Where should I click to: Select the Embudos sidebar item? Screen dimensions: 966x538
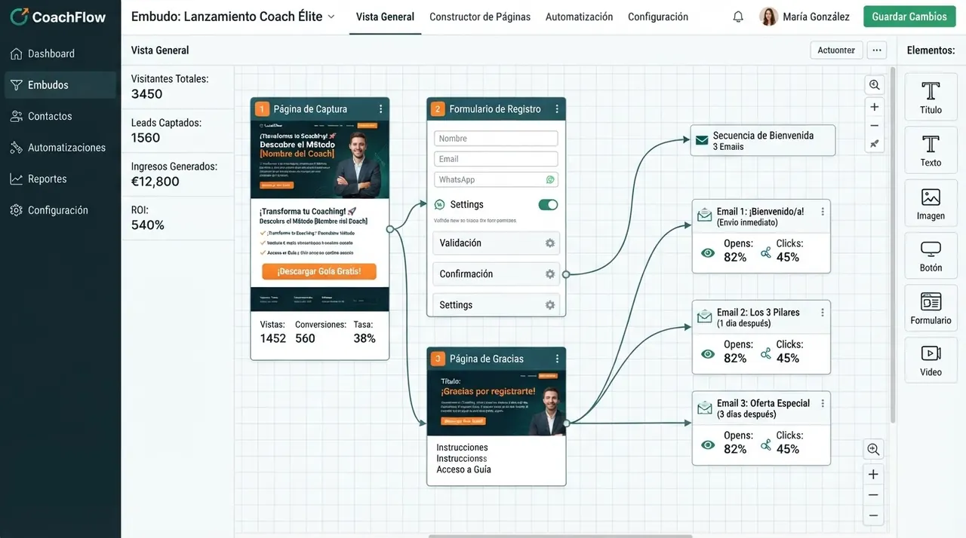click(60, 85)
